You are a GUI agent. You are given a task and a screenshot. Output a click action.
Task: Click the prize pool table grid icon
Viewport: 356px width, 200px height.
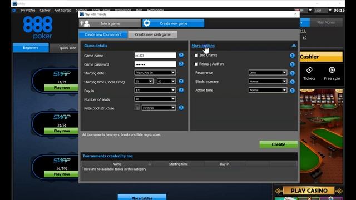[x=137, y=107]
